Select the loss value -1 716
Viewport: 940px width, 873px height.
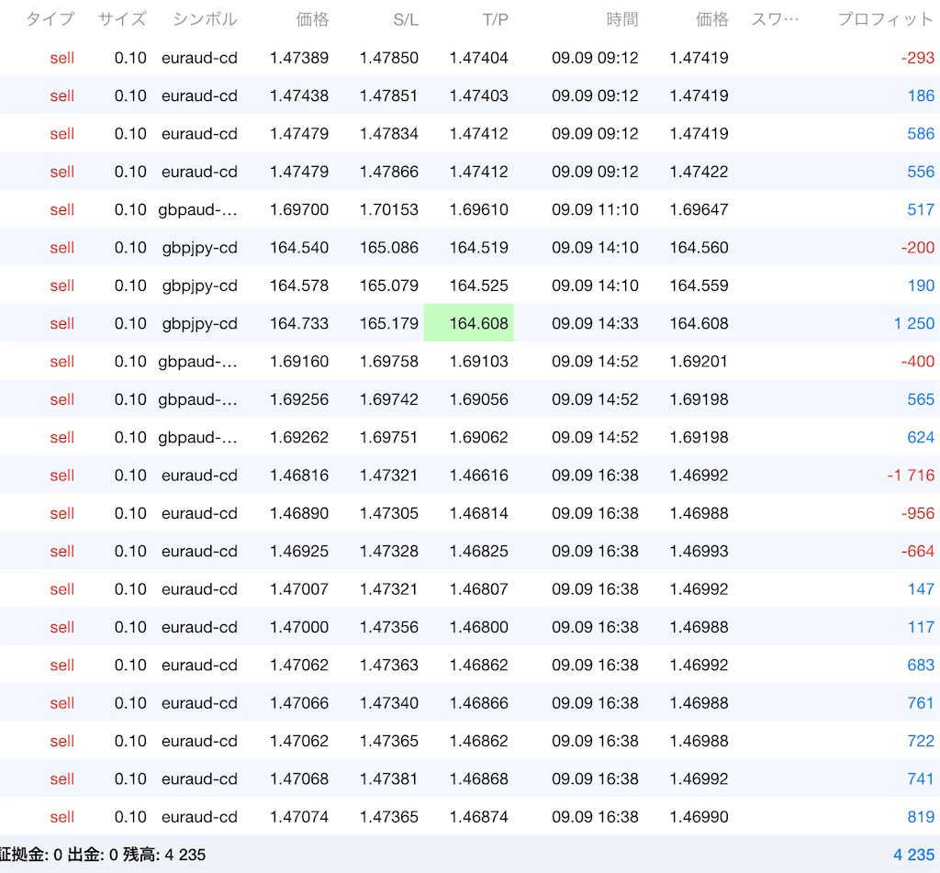[x=911, y=475]
